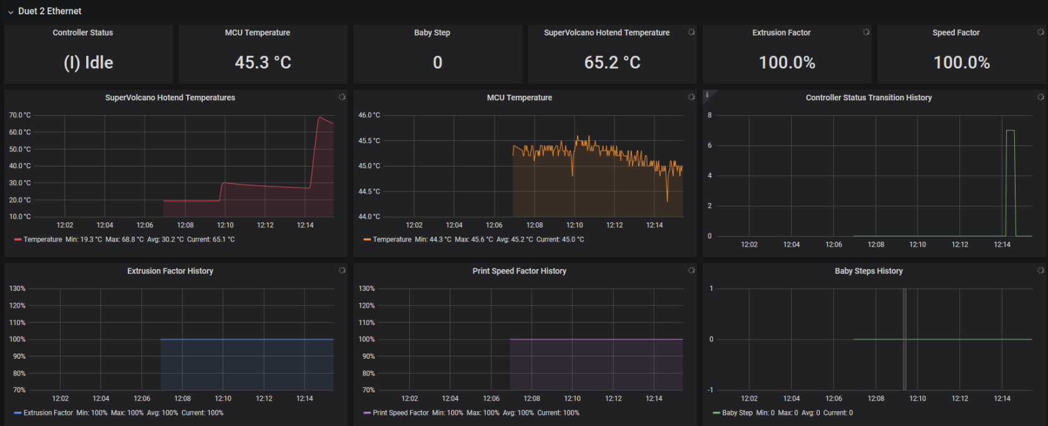The height and width of the screenshot is (426, 1048).
Task: Open Controller Status panel title menu
Action: [x=83, y=32]
